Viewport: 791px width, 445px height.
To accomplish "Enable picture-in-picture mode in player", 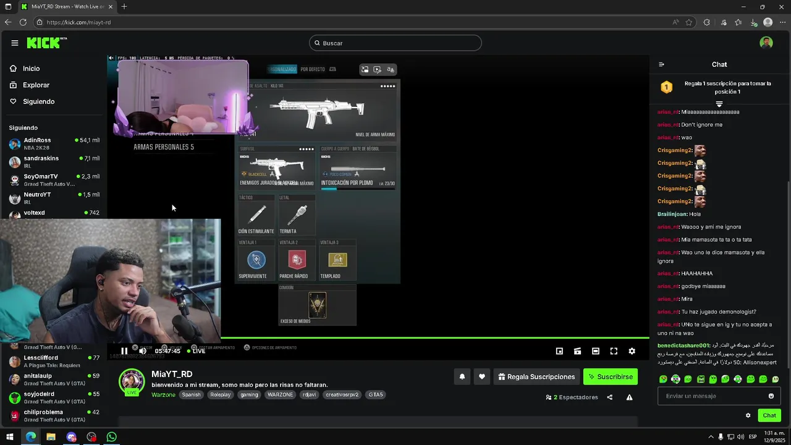I will tap(559, 351).
